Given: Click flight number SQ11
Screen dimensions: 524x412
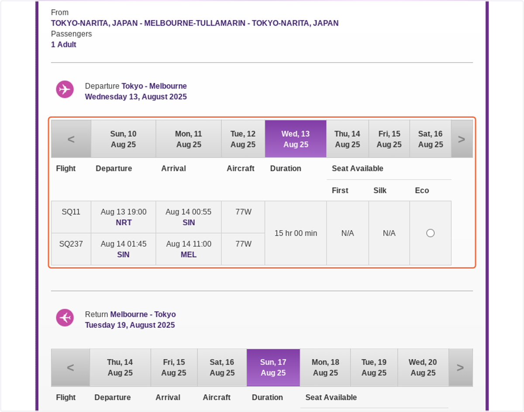Looking at the screenshot, I should coord(71,212).
